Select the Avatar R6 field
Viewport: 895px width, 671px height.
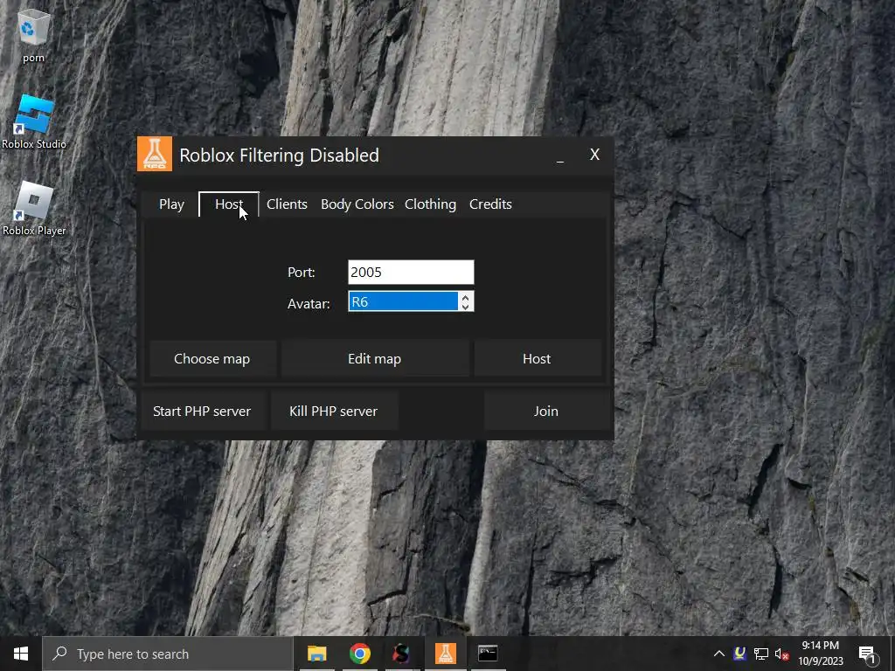[x=403, y=301]
